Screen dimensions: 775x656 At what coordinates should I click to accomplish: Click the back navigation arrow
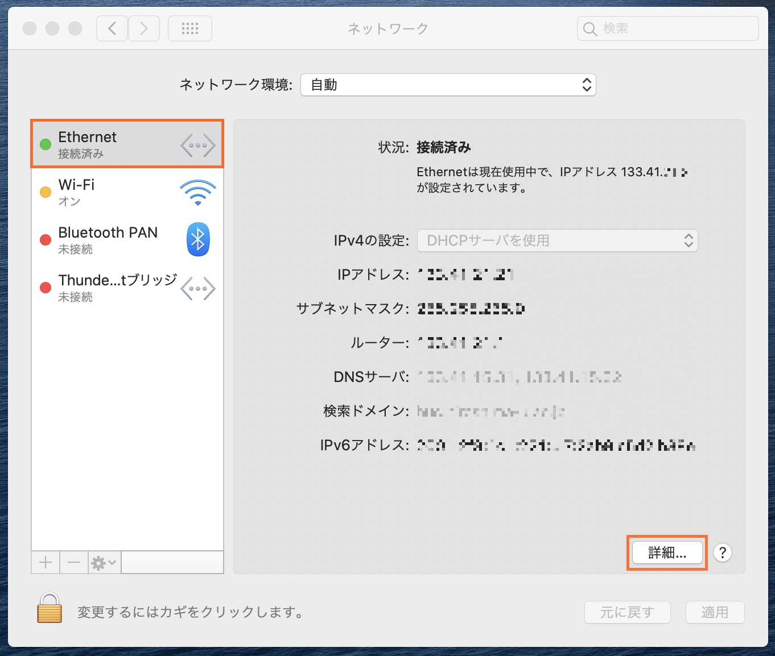point(112,28)
